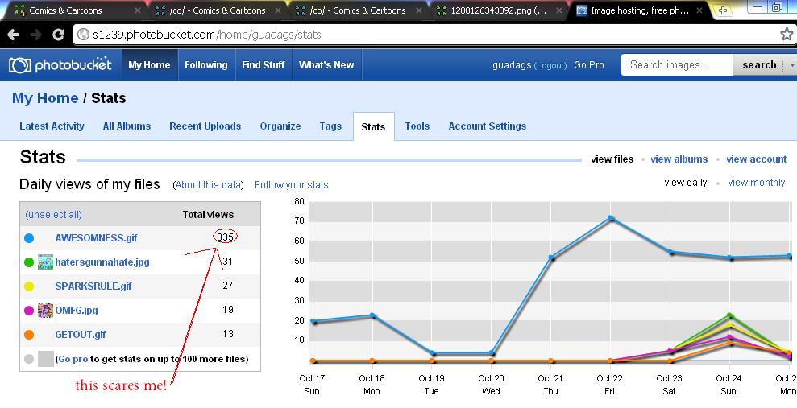Click the browser back arrow
Viewport: 797px width, 408px height.
(x=14, y=35)
